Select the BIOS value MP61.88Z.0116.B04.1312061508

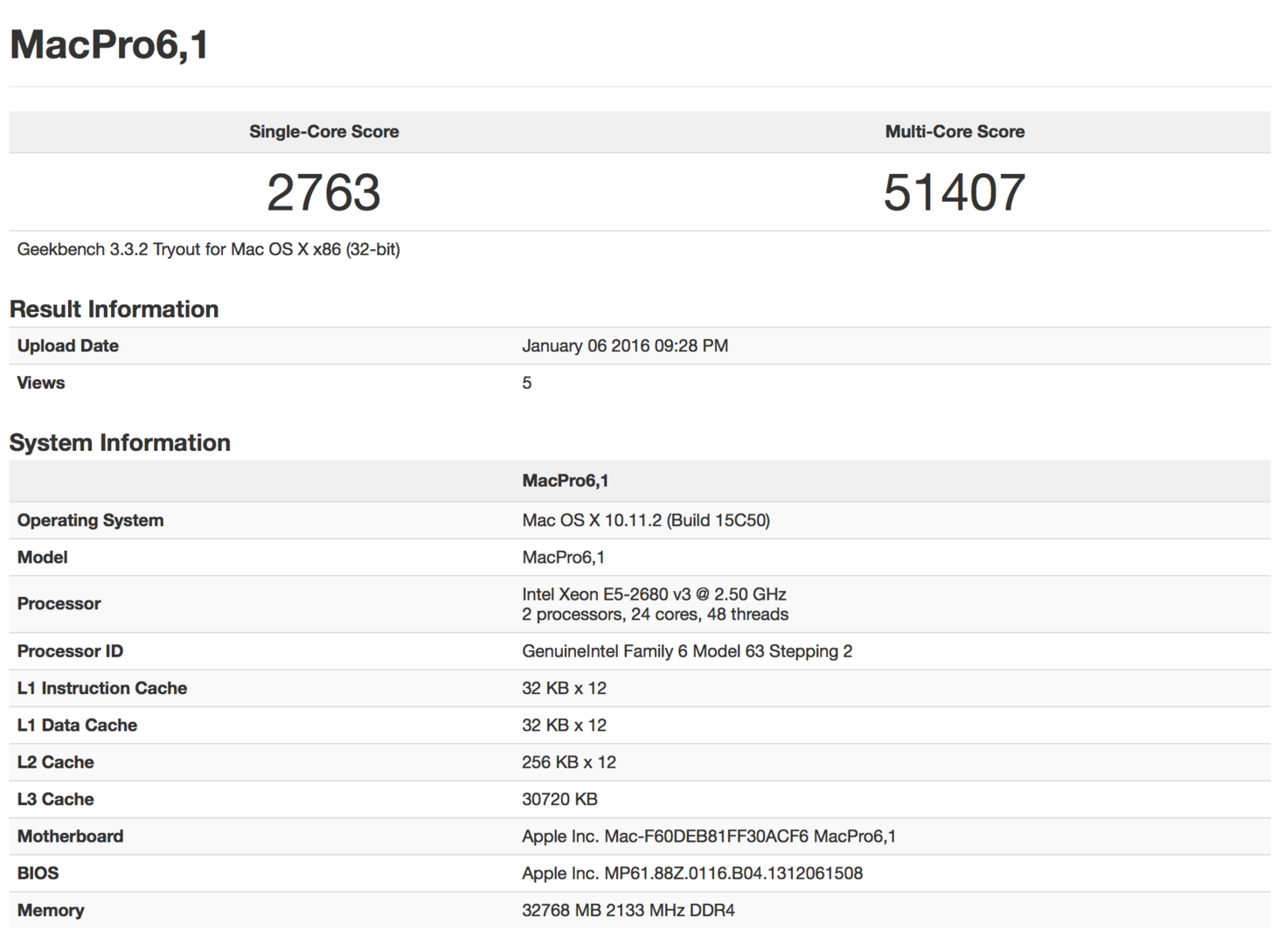pyautogui.click(x=692, y=873)
